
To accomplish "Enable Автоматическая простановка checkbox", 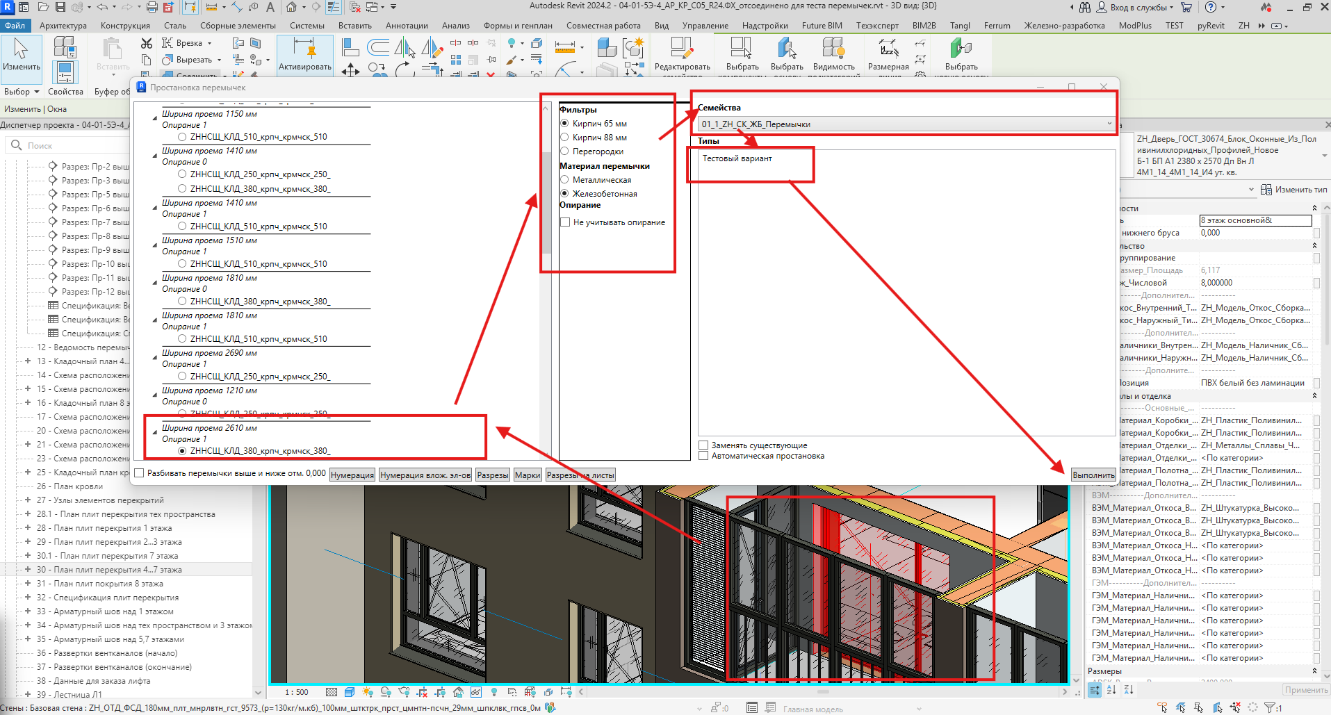I will (703, 456).
